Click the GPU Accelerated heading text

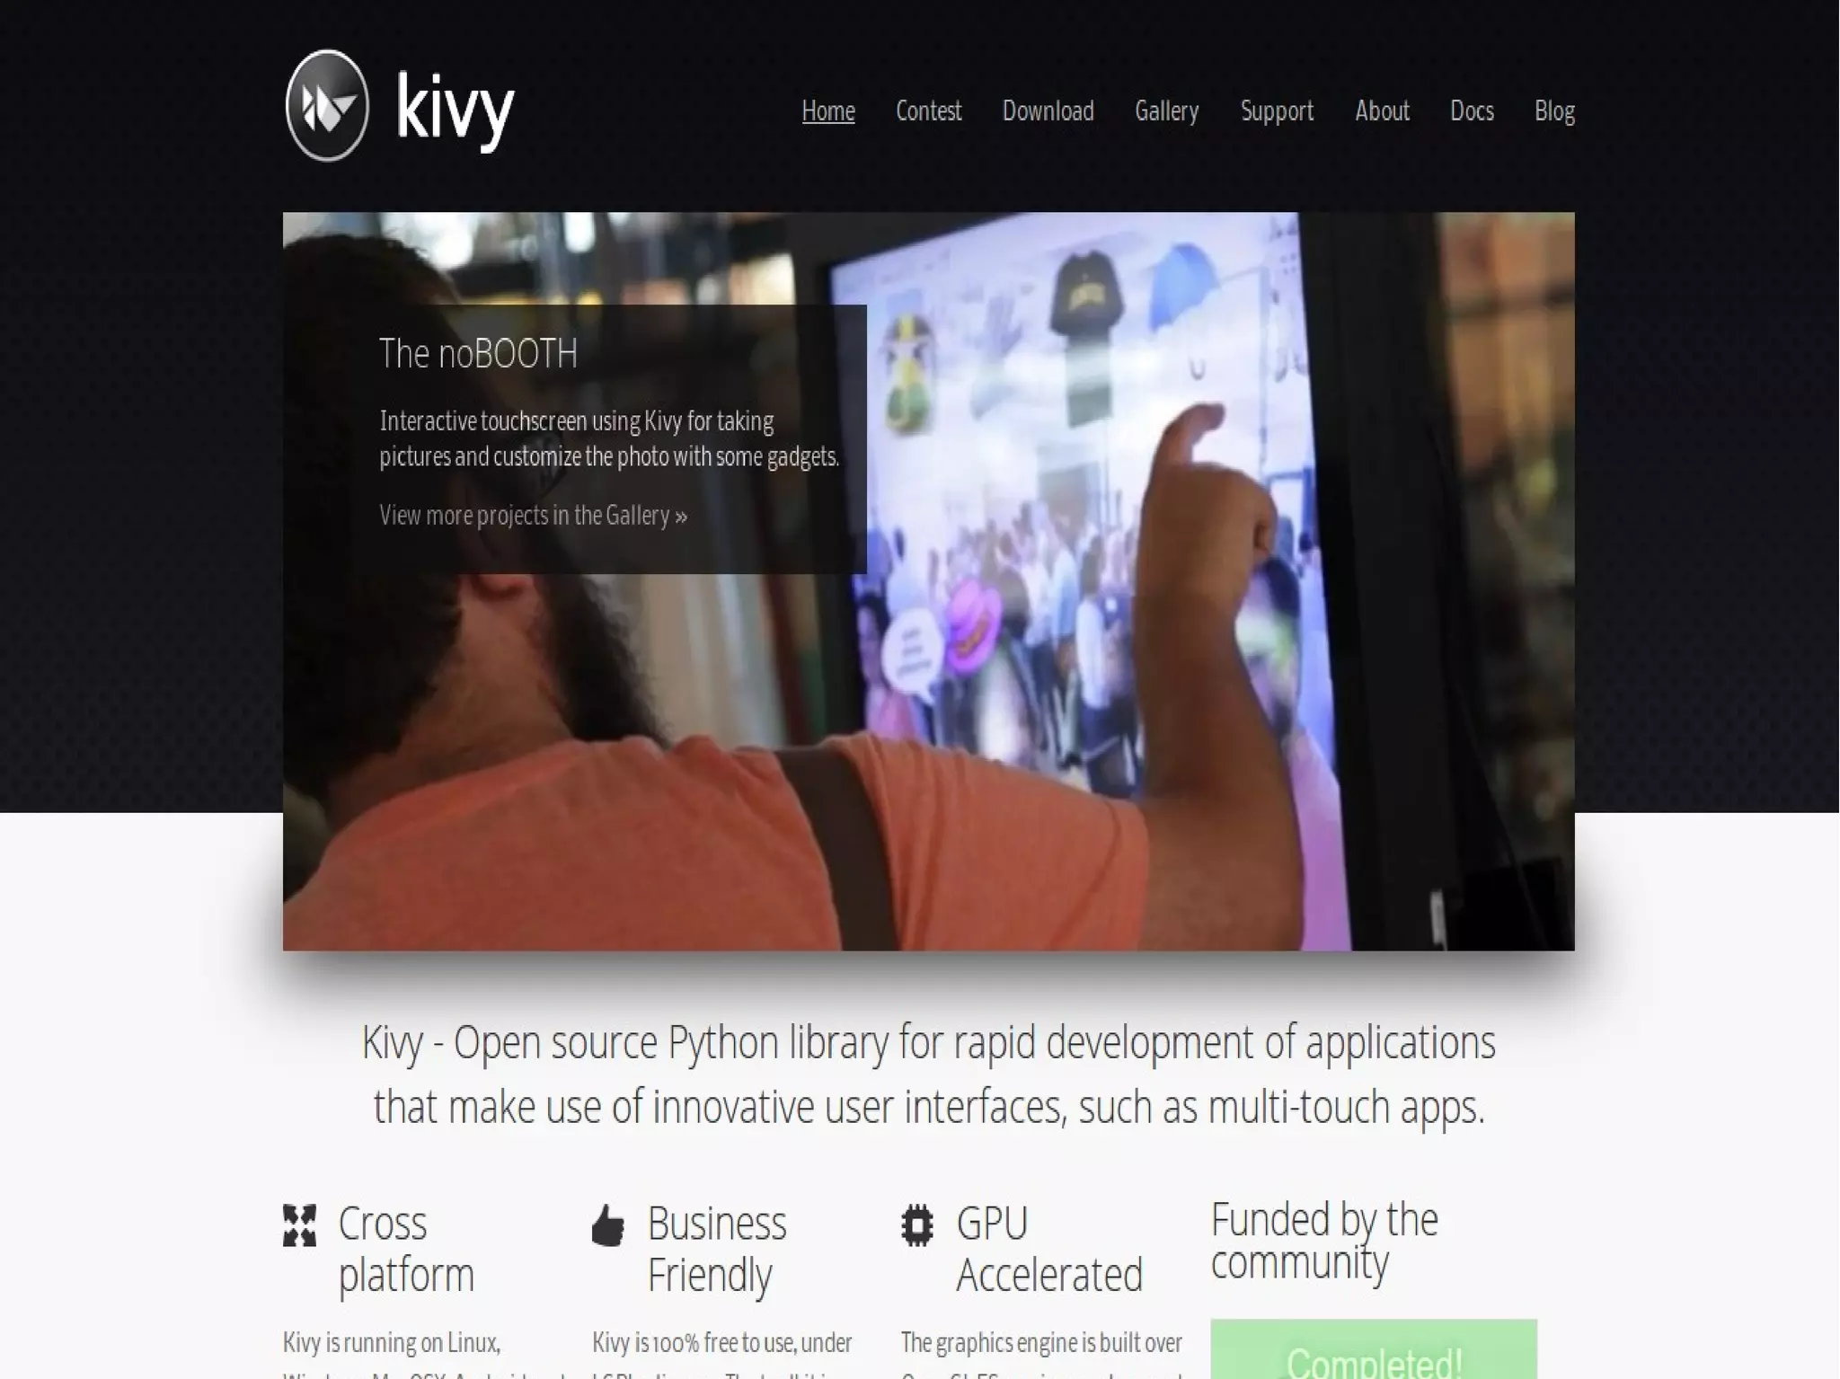(x=1049, y=1249)
